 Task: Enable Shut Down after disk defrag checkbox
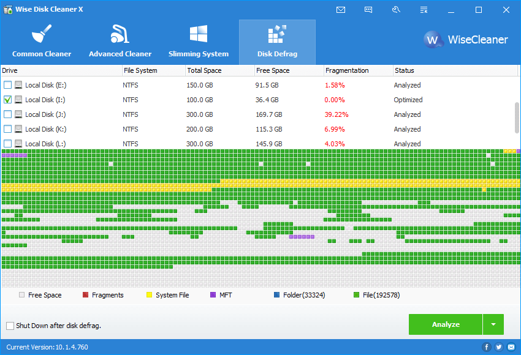tap(10, 326)
